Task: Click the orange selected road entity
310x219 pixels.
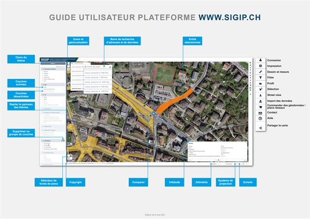Action: (174, 100)
